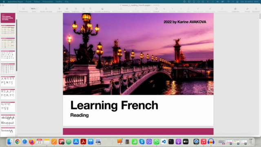Viewport: 261px width, 147px height.
Task: Open Visual Studio Code from the Dock
Action: [x=164, y=142]
